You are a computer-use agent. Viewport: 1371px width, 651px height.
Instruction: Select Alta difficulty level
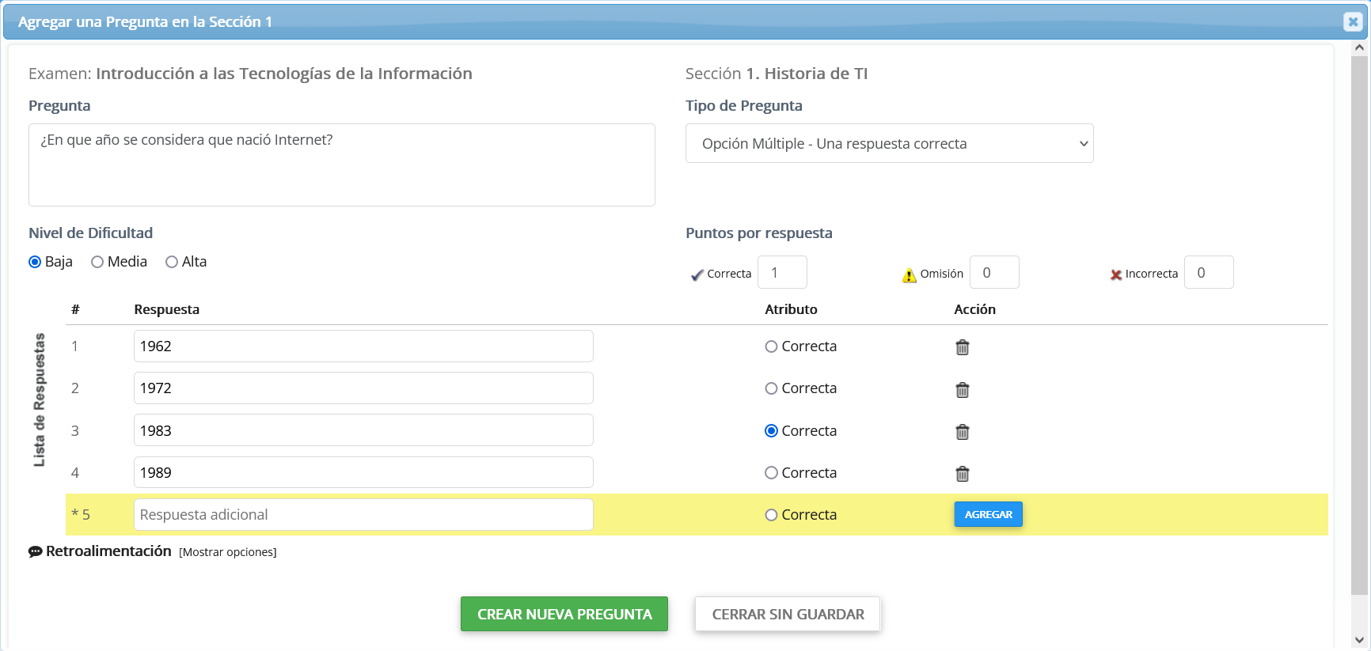click(172, 262)
